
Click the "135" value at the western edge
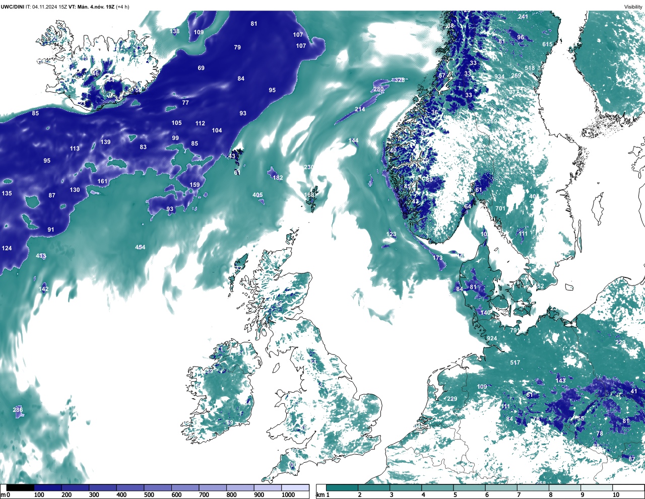[7, 193]
